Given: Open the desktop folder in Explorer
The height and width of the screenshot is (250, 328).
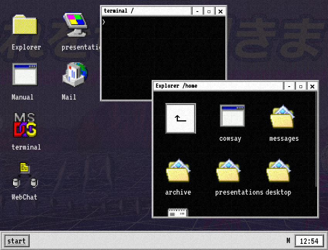Looking at the screenshot, I should pyautogui.click(x=279, y=171).
